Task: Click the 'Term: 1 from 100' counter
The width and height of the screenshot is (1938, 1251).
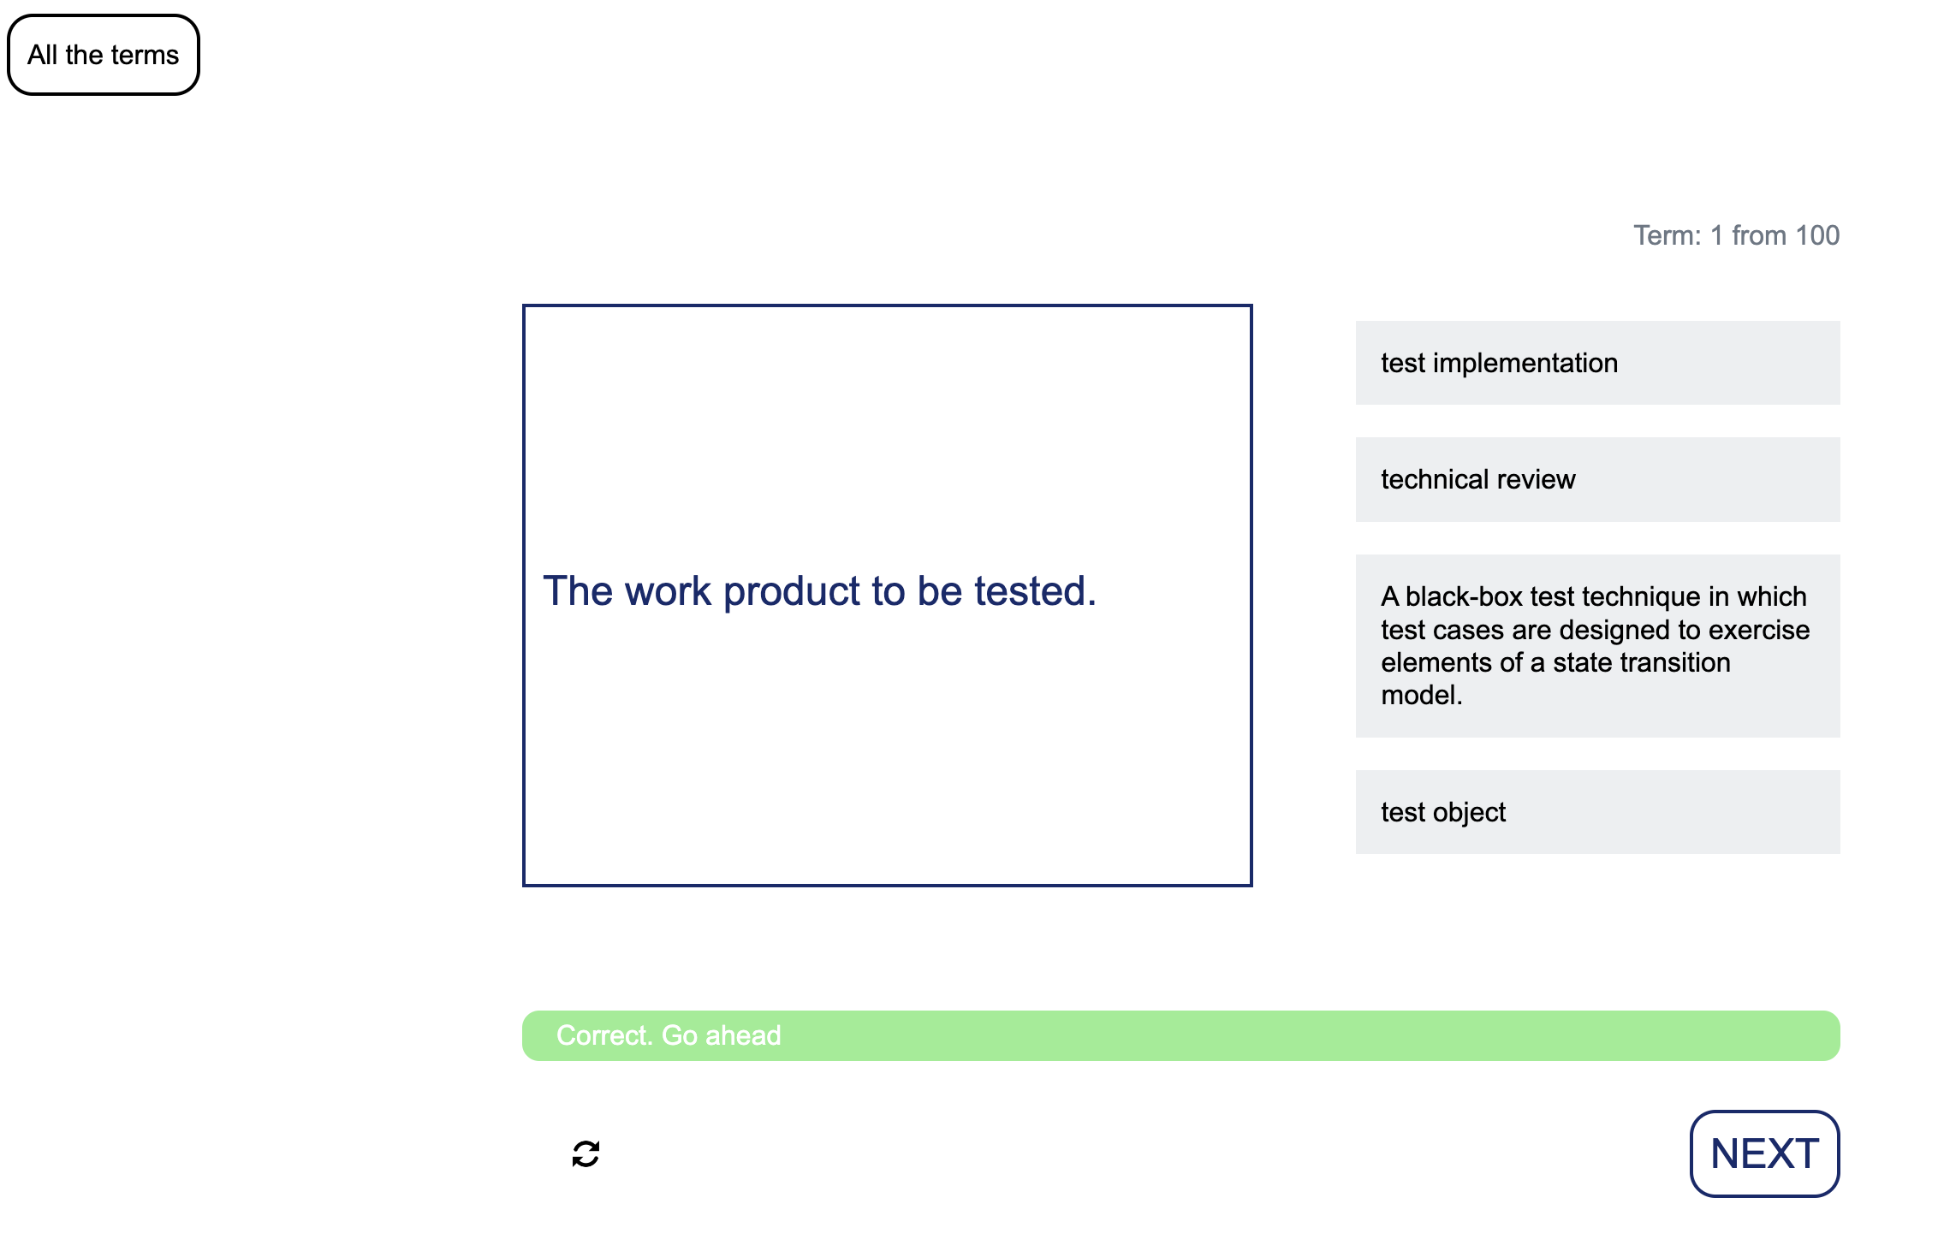Action: tap(1736, 235)
